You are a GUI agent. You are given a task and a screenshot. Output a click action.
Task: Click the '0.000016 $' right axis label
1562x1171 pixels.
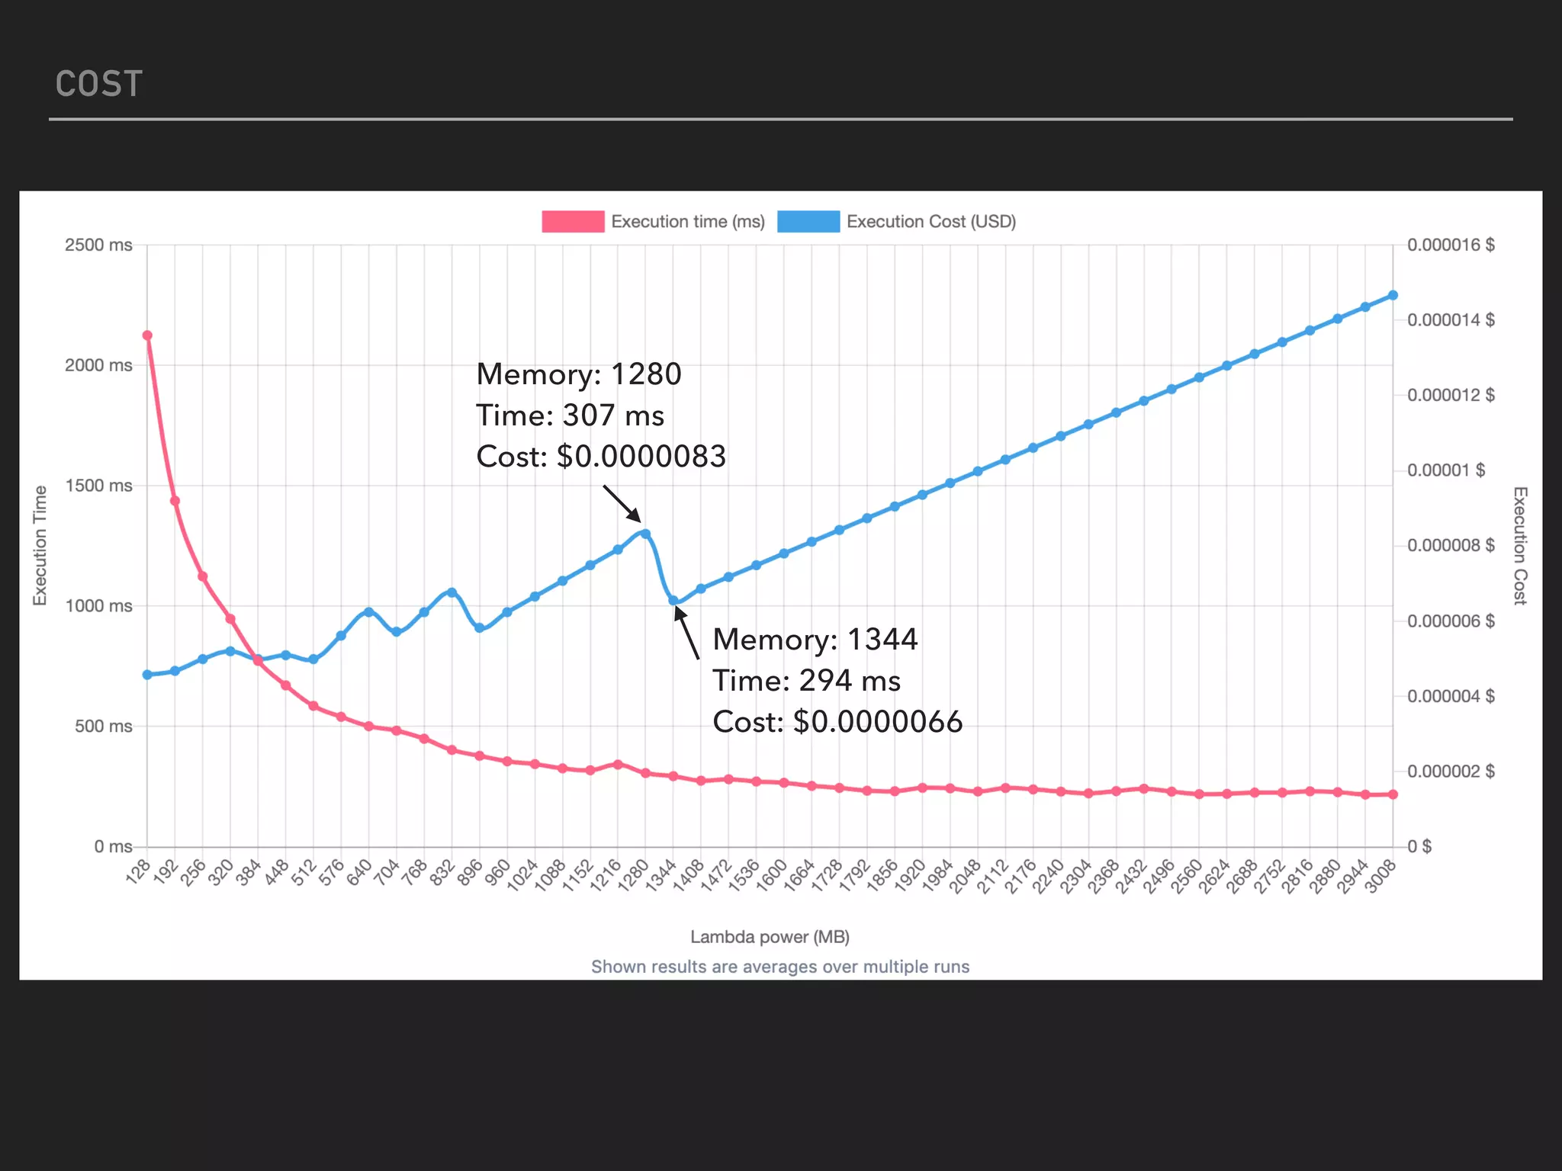[x=1451, y=245]
